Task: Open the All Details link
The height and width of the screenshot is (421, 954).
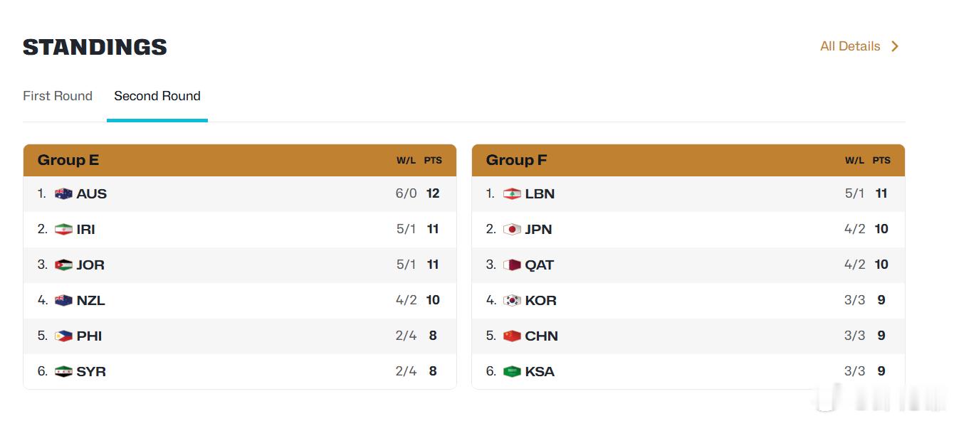Action: point(850,46)
